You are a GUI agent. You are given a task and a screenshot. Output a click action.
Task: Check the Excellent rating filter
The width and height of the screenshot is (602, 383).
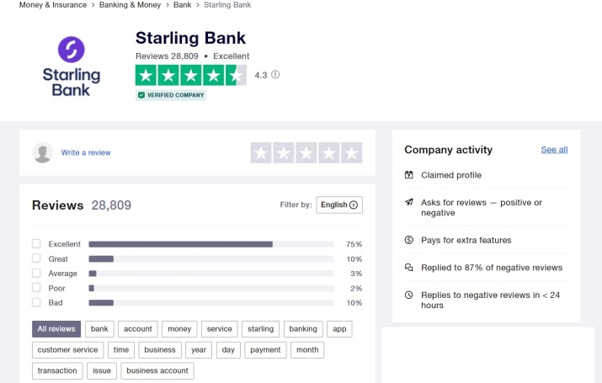coord(36,244)
